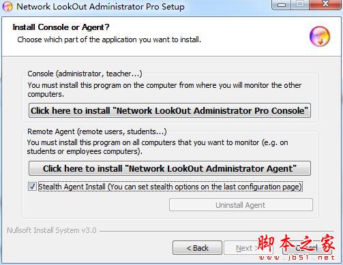
Task: Click the Network LookOut Administrator Pro Setup title
Action: tap(100, 7)
